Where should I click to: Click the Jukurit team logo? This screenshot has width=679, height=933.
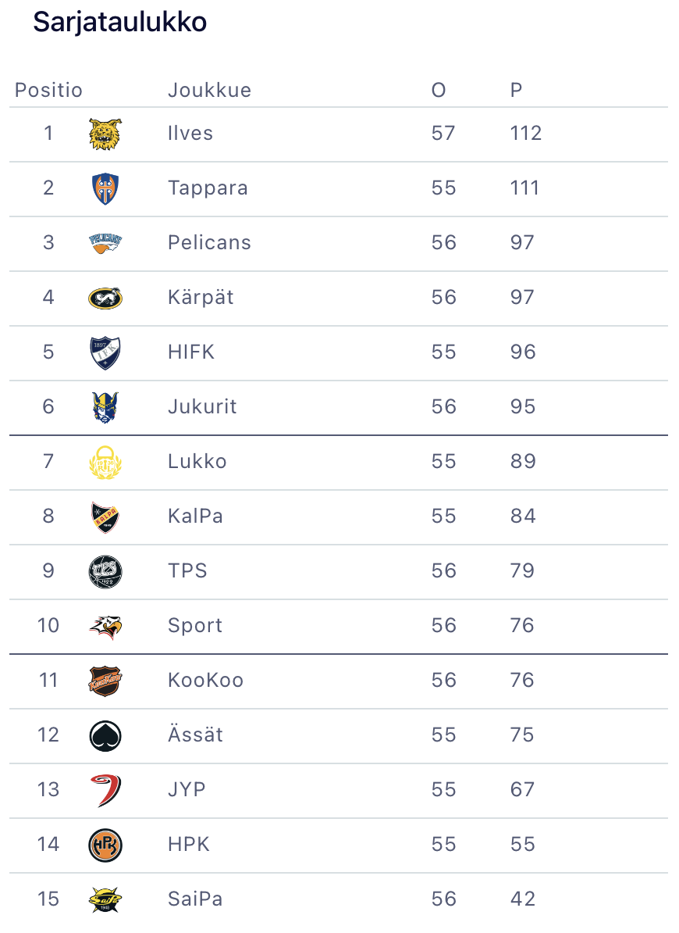(105, 408)
